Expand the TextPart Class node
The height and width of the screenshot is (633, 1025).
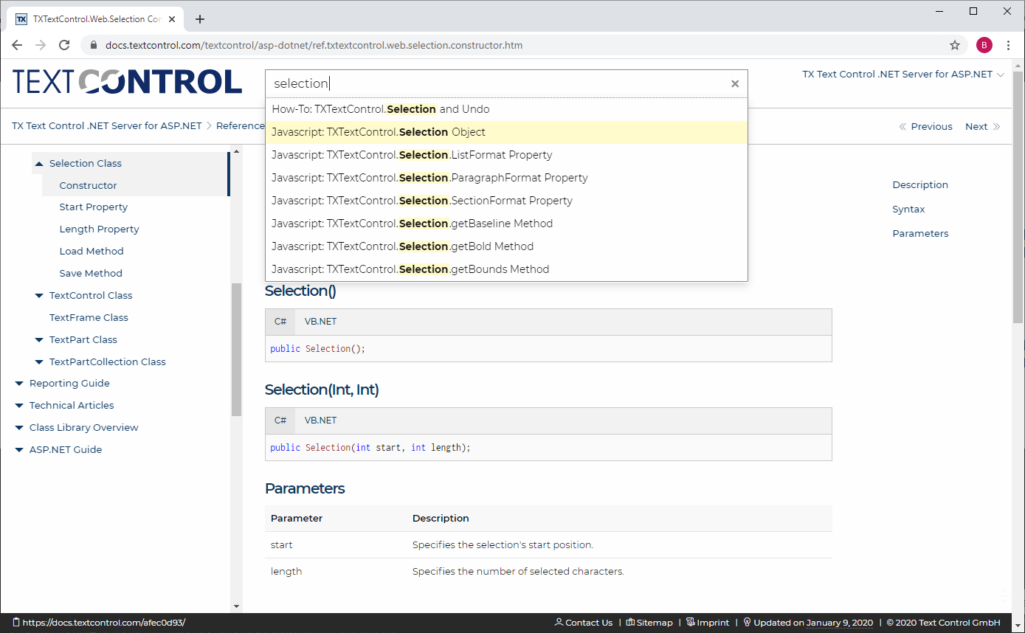[x=39, y=340]
